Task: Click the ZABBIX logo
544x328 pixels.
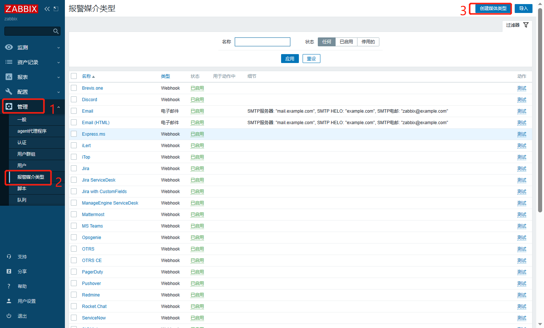Action: (x=22, y=9)
